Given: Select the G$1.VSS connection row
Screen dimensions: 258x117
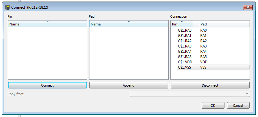Looking at the screenshot, I should point(213,67).
